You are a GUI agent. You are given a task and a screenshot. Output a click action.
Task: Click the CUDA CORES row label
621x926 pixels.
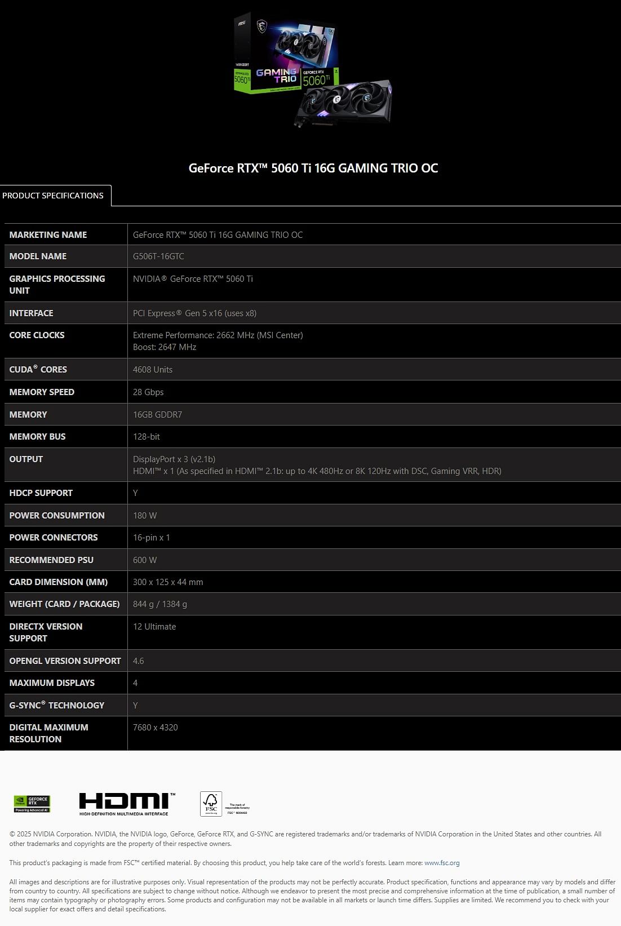(38, 369)
